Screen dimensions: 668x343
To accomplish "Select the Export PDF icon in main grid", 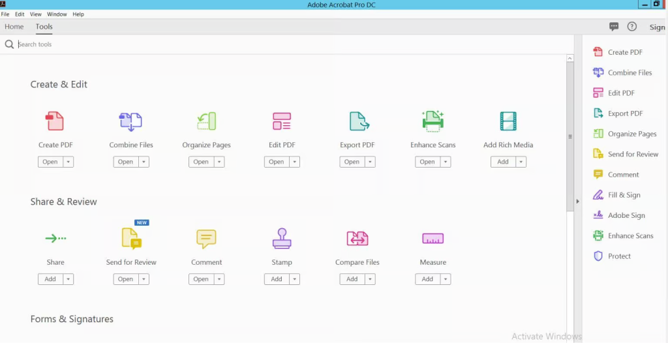I will pyautogui.click(x=359, y=121).
